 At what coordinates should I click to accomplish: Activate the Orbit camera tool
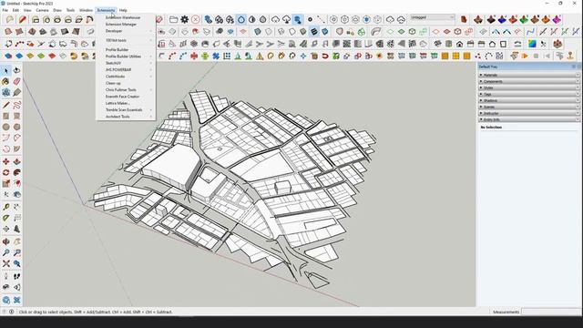coord(6,241)
